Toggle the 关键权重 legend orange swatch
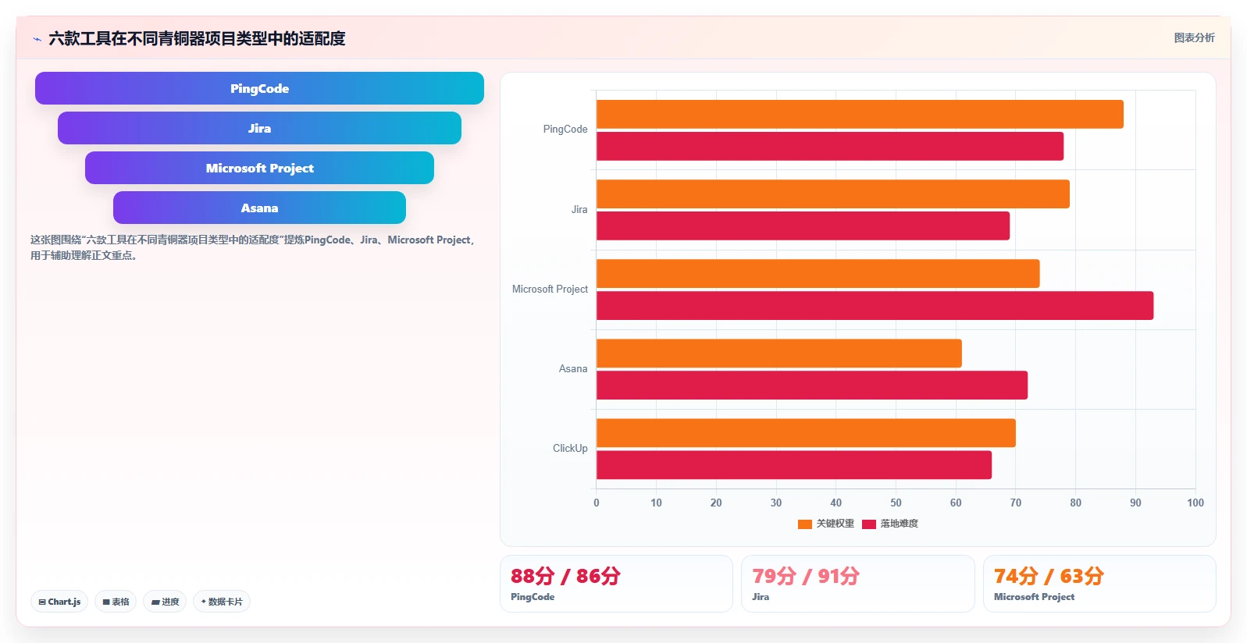This screenshot has height=643, width=1247. [x=805, y=524]
